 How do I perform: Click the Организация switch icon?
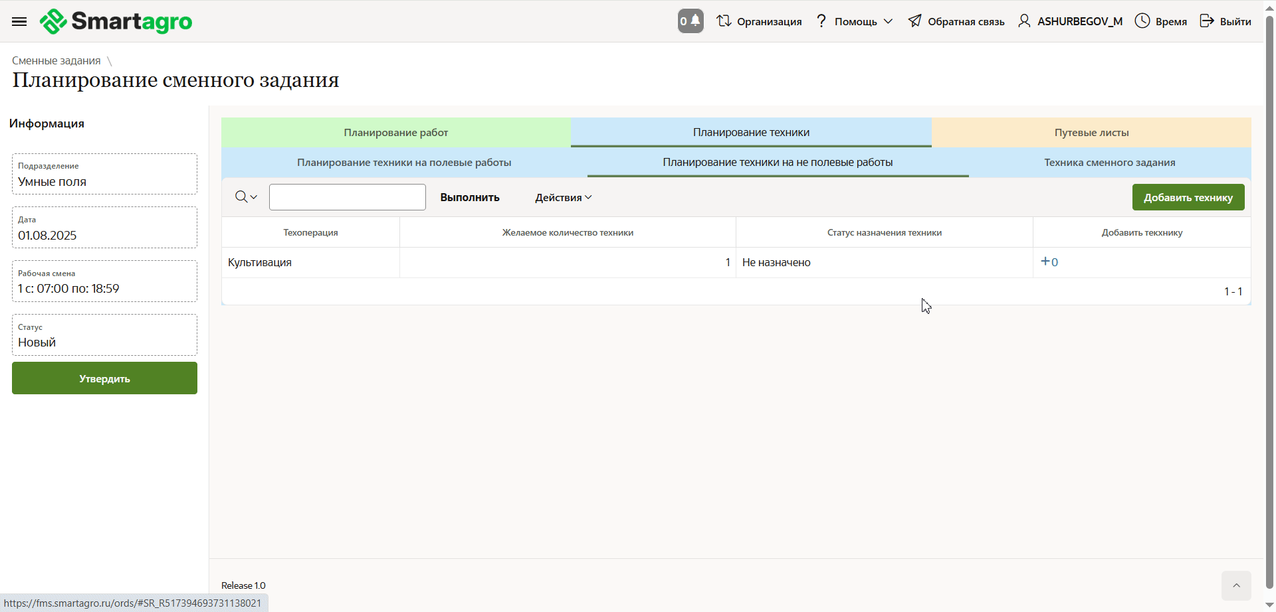[x=724, y=21]
